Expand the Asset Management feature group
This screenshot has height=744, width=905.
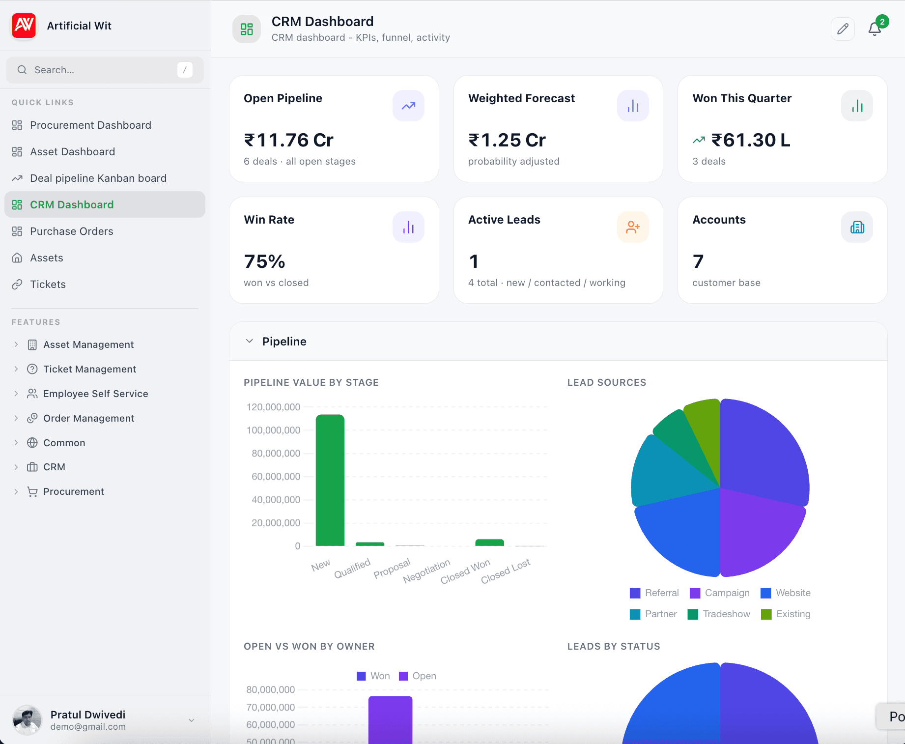tap(16, 345)
